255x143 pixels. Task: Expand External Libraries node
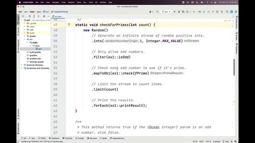point(22,65)
